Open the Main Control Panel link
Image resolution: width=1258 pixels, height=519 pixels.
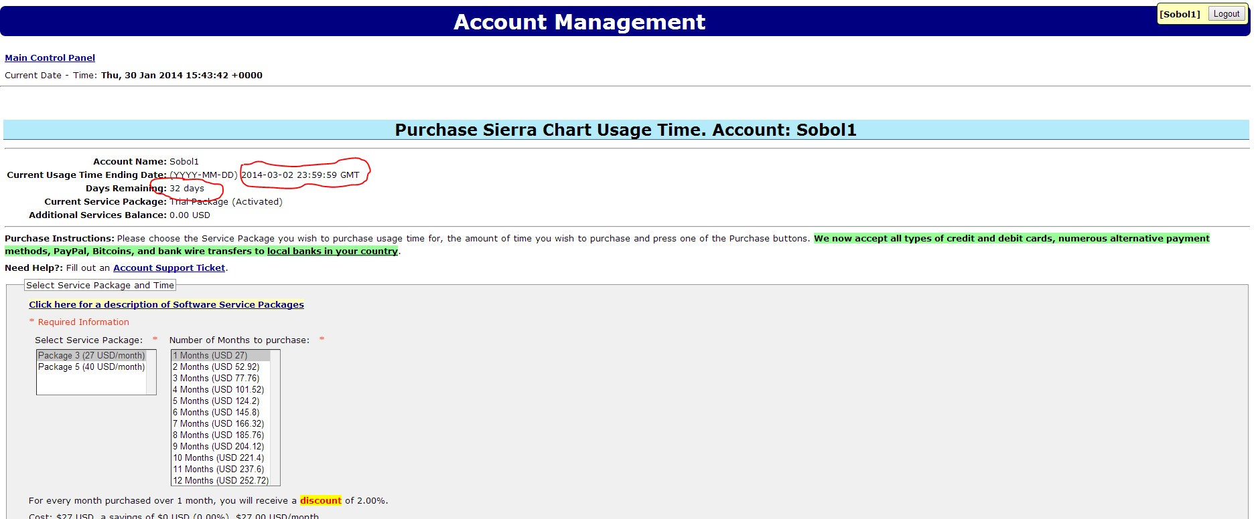(50, 58)
